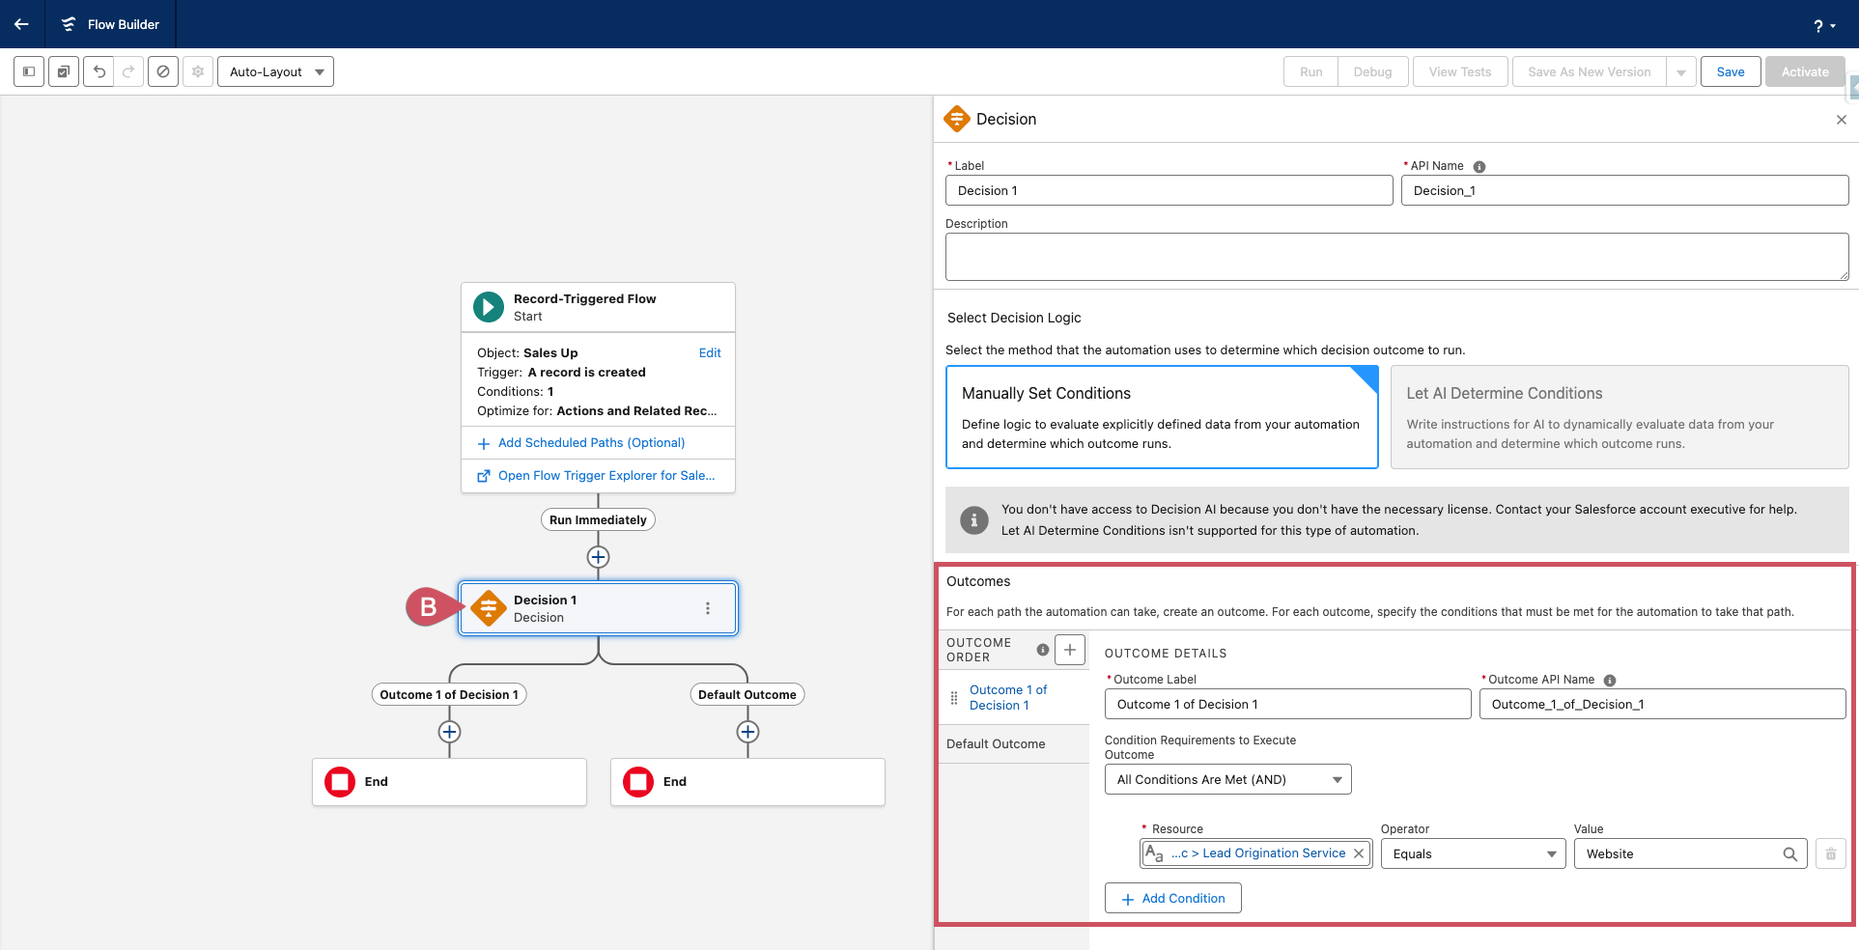Image resolution: width=1859 pixels, height=950 pixels.
Task: Delete the condition trash icon
Action: tap(1830, 853)
